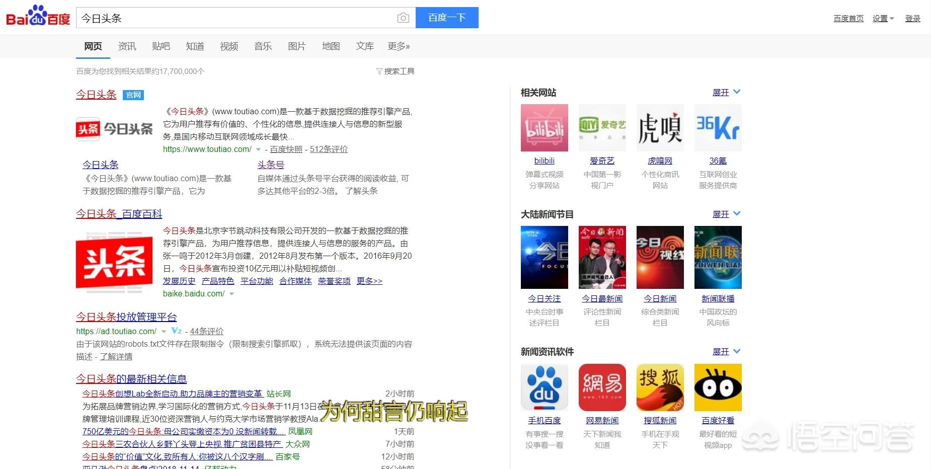
Task: Open the 今日头条_百度百科 result
Action: (x=119, y=214)
